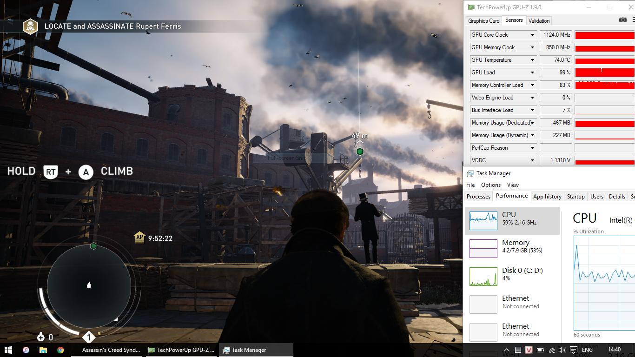Image resolution: width=635 pixels, height=357 pixels.
Task: Open File Explorer from the taskbar
Action: pos(43,350)
